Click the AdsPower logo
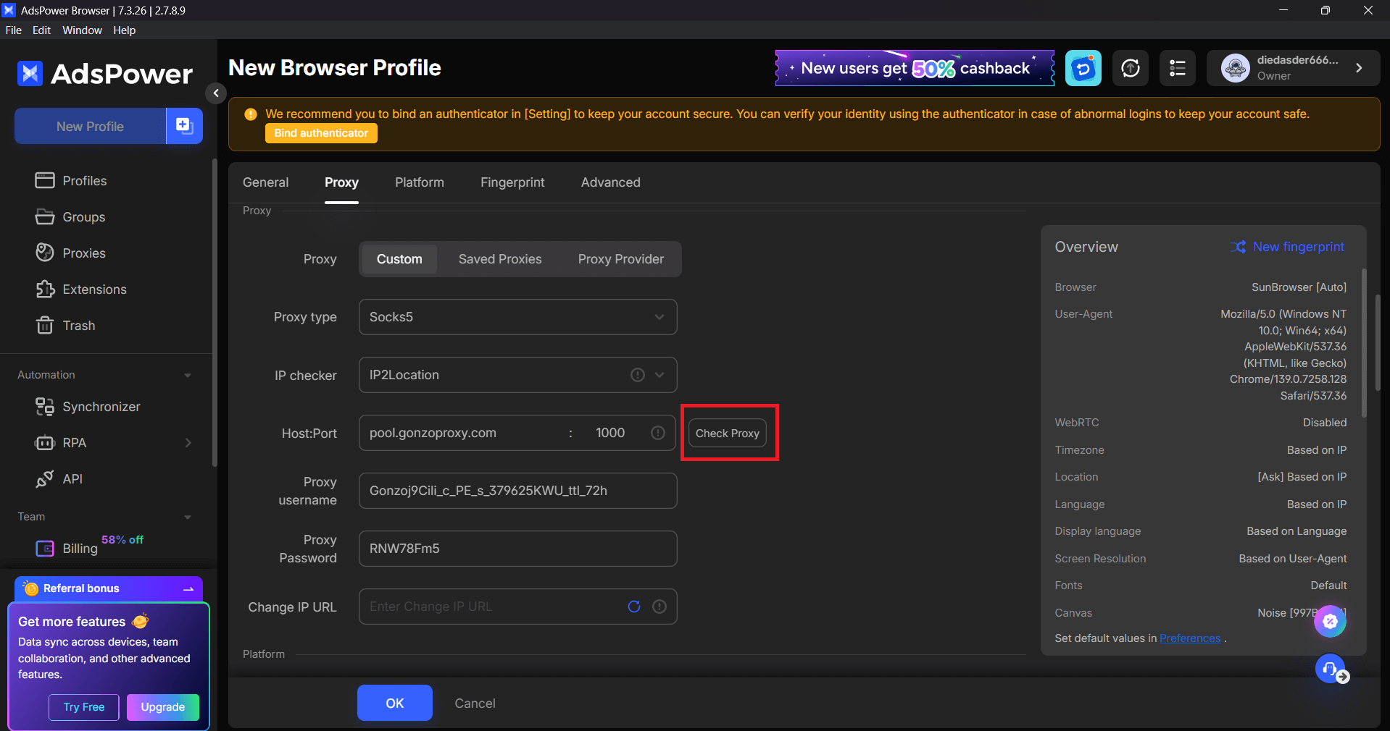The height and width of the screenshot is (731, 1390). point(105,73)
